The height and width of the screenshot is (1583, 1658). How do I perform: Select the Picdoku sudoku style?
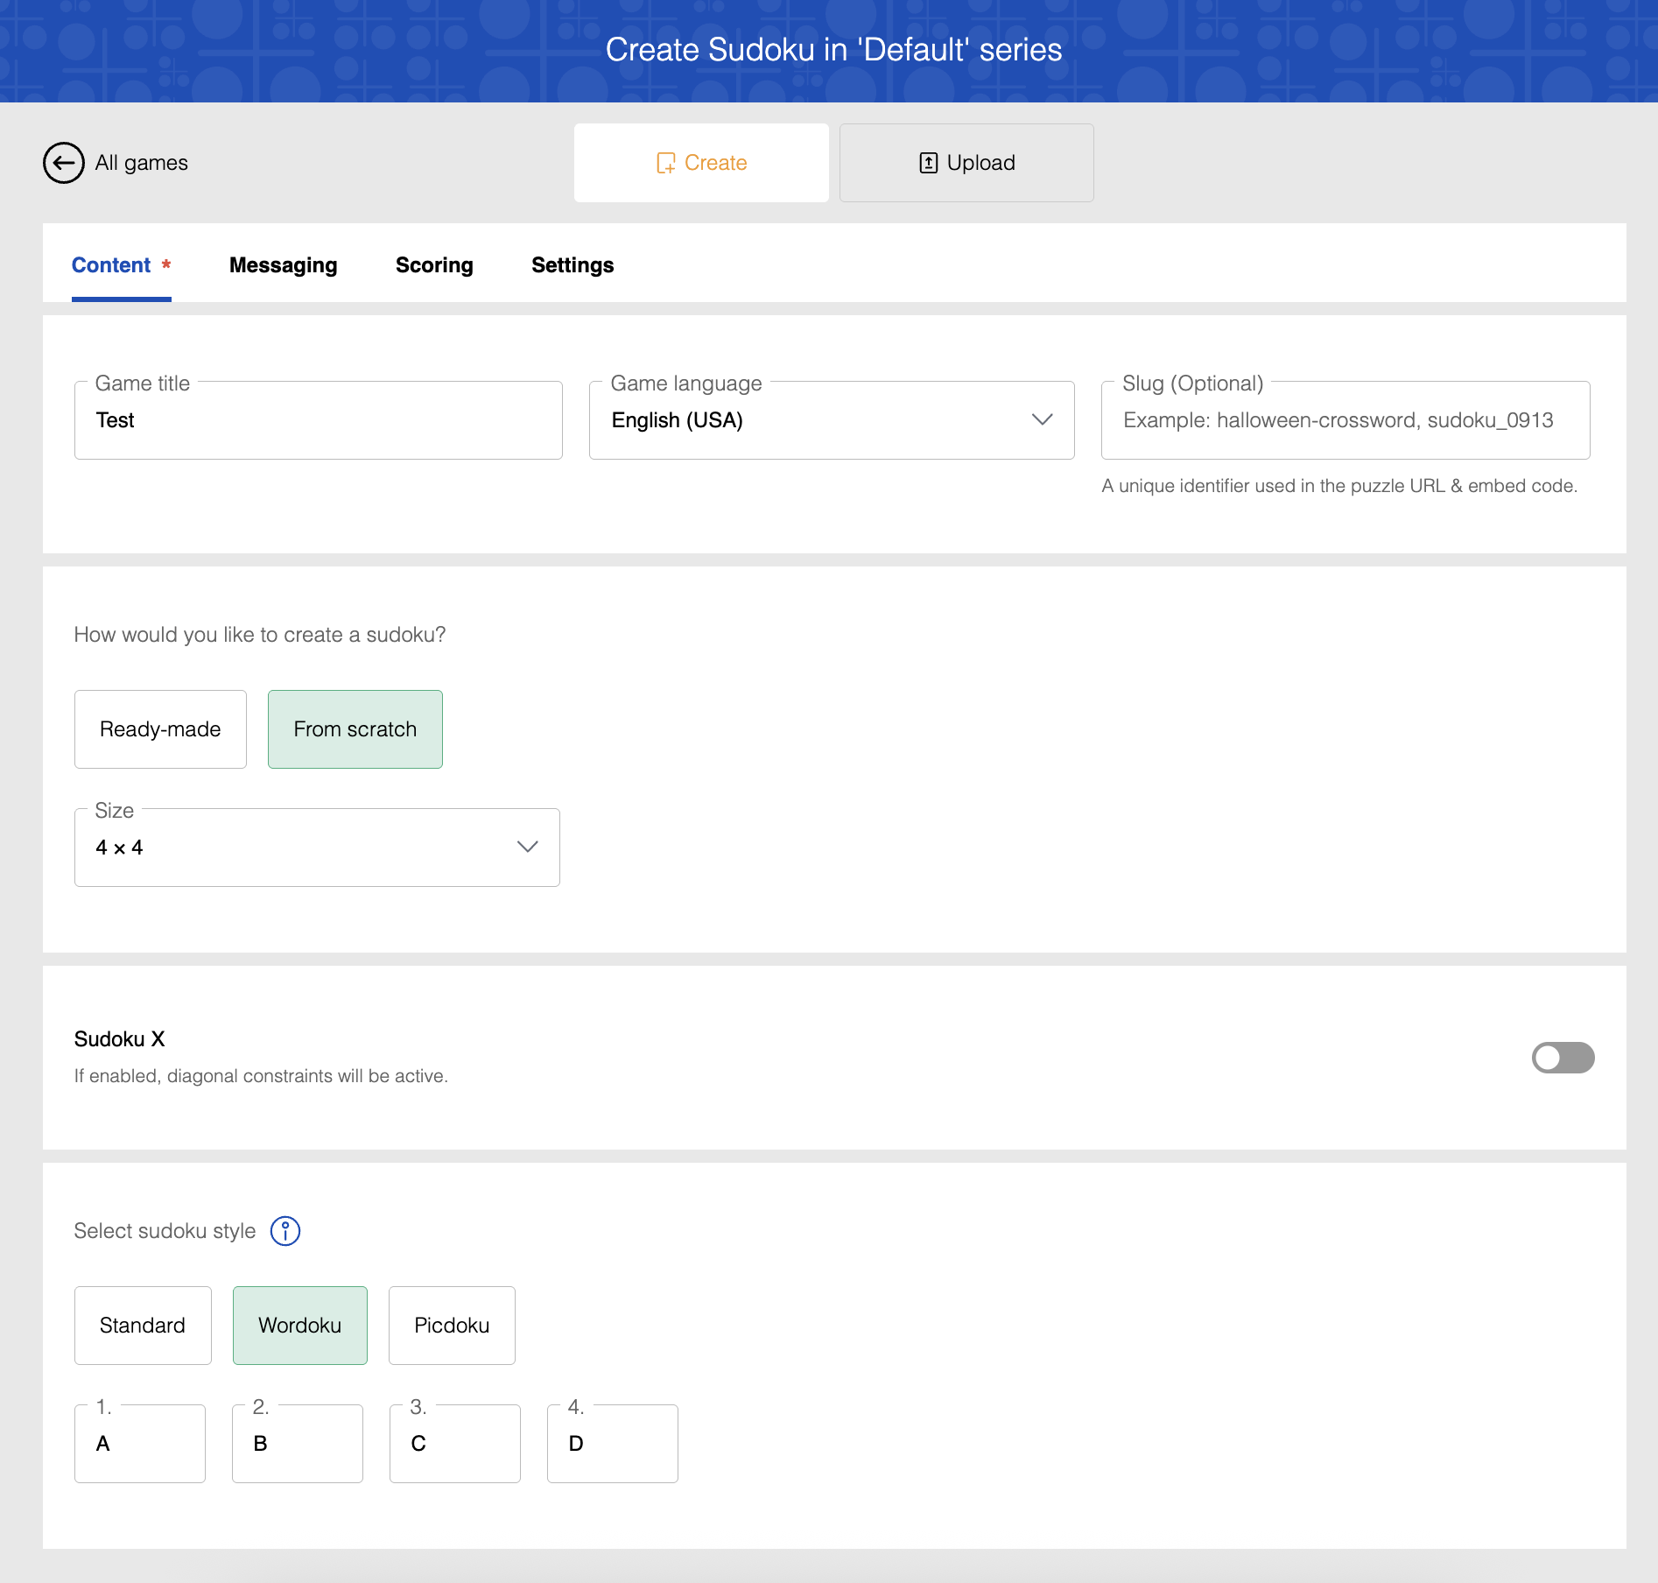pyautogui.click(x=452, y=1326)
